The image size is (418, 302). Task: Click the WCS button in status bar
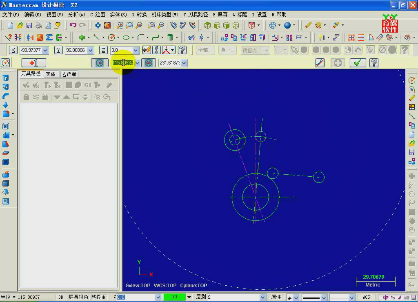point(366,297)
